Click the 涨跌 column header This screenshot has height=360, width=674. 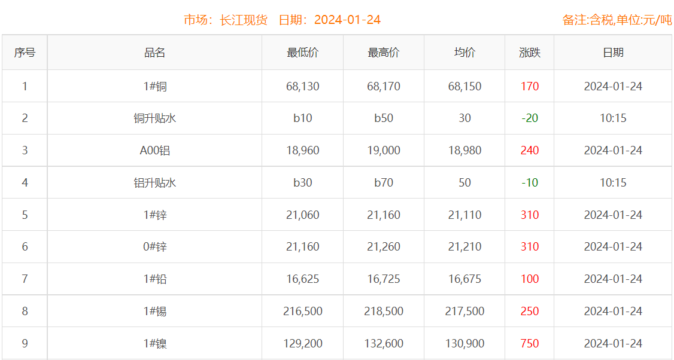[529, 53]
